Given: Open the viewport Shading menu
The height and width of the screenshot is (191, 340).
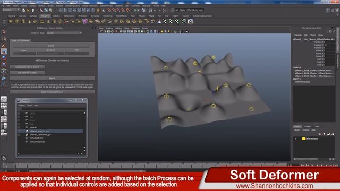Looking at the screenshot, I should click(109, 28).
